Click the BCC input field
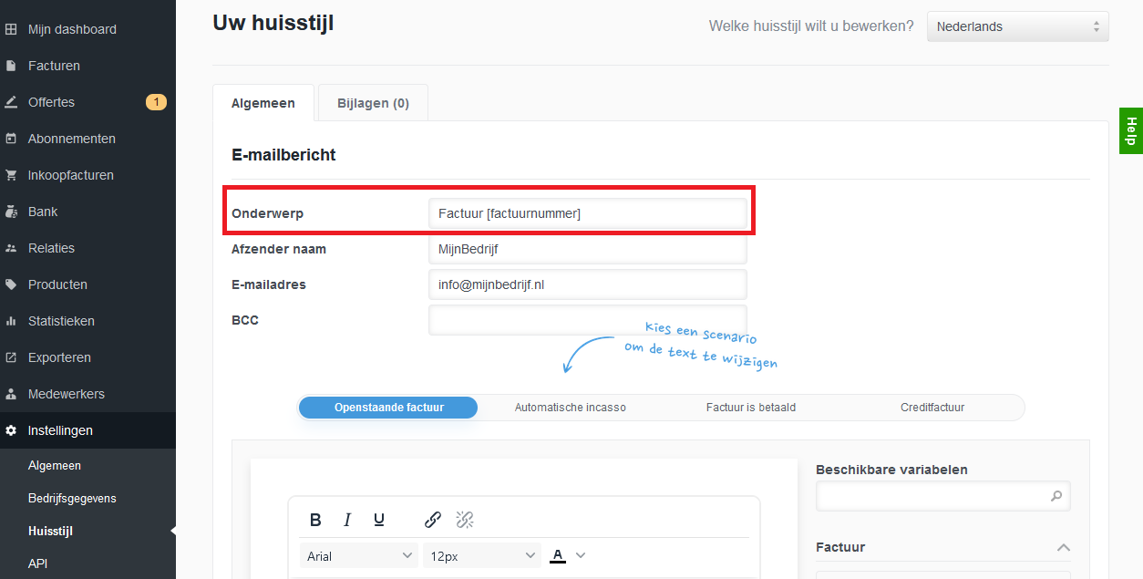 point(587,320)
